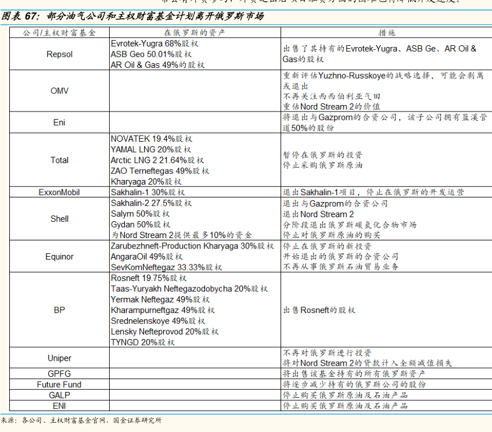Click the line Arctic LNG 2 21.64%股权

coord(157,160)
